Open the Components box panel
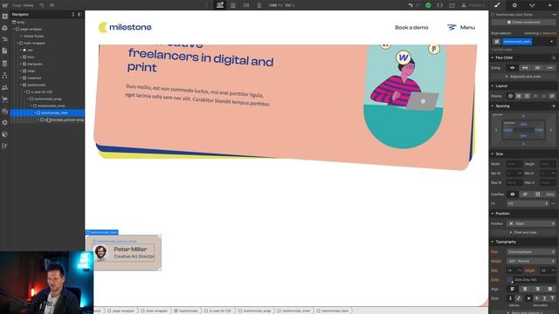 pyautogui.click(x=5, y=28)
